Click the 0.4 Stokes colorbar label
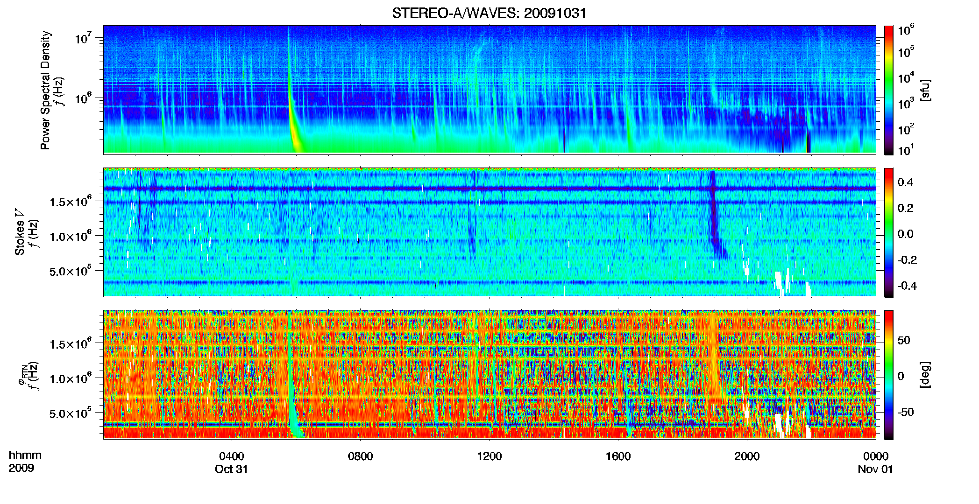The image size is (979, 504). (x=905, y=182)
